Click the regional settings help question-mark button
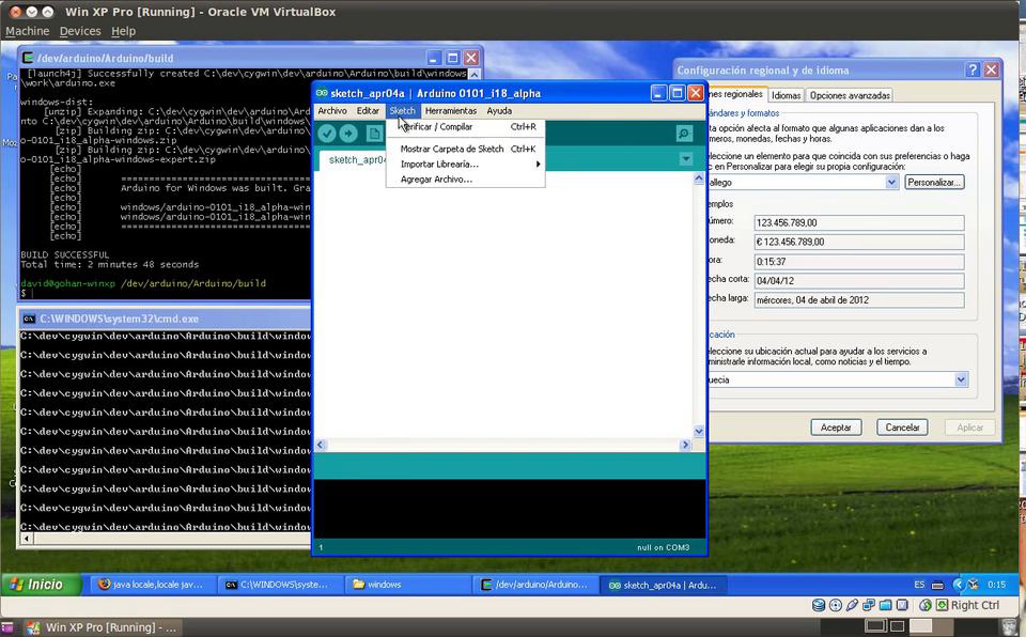 973,70
